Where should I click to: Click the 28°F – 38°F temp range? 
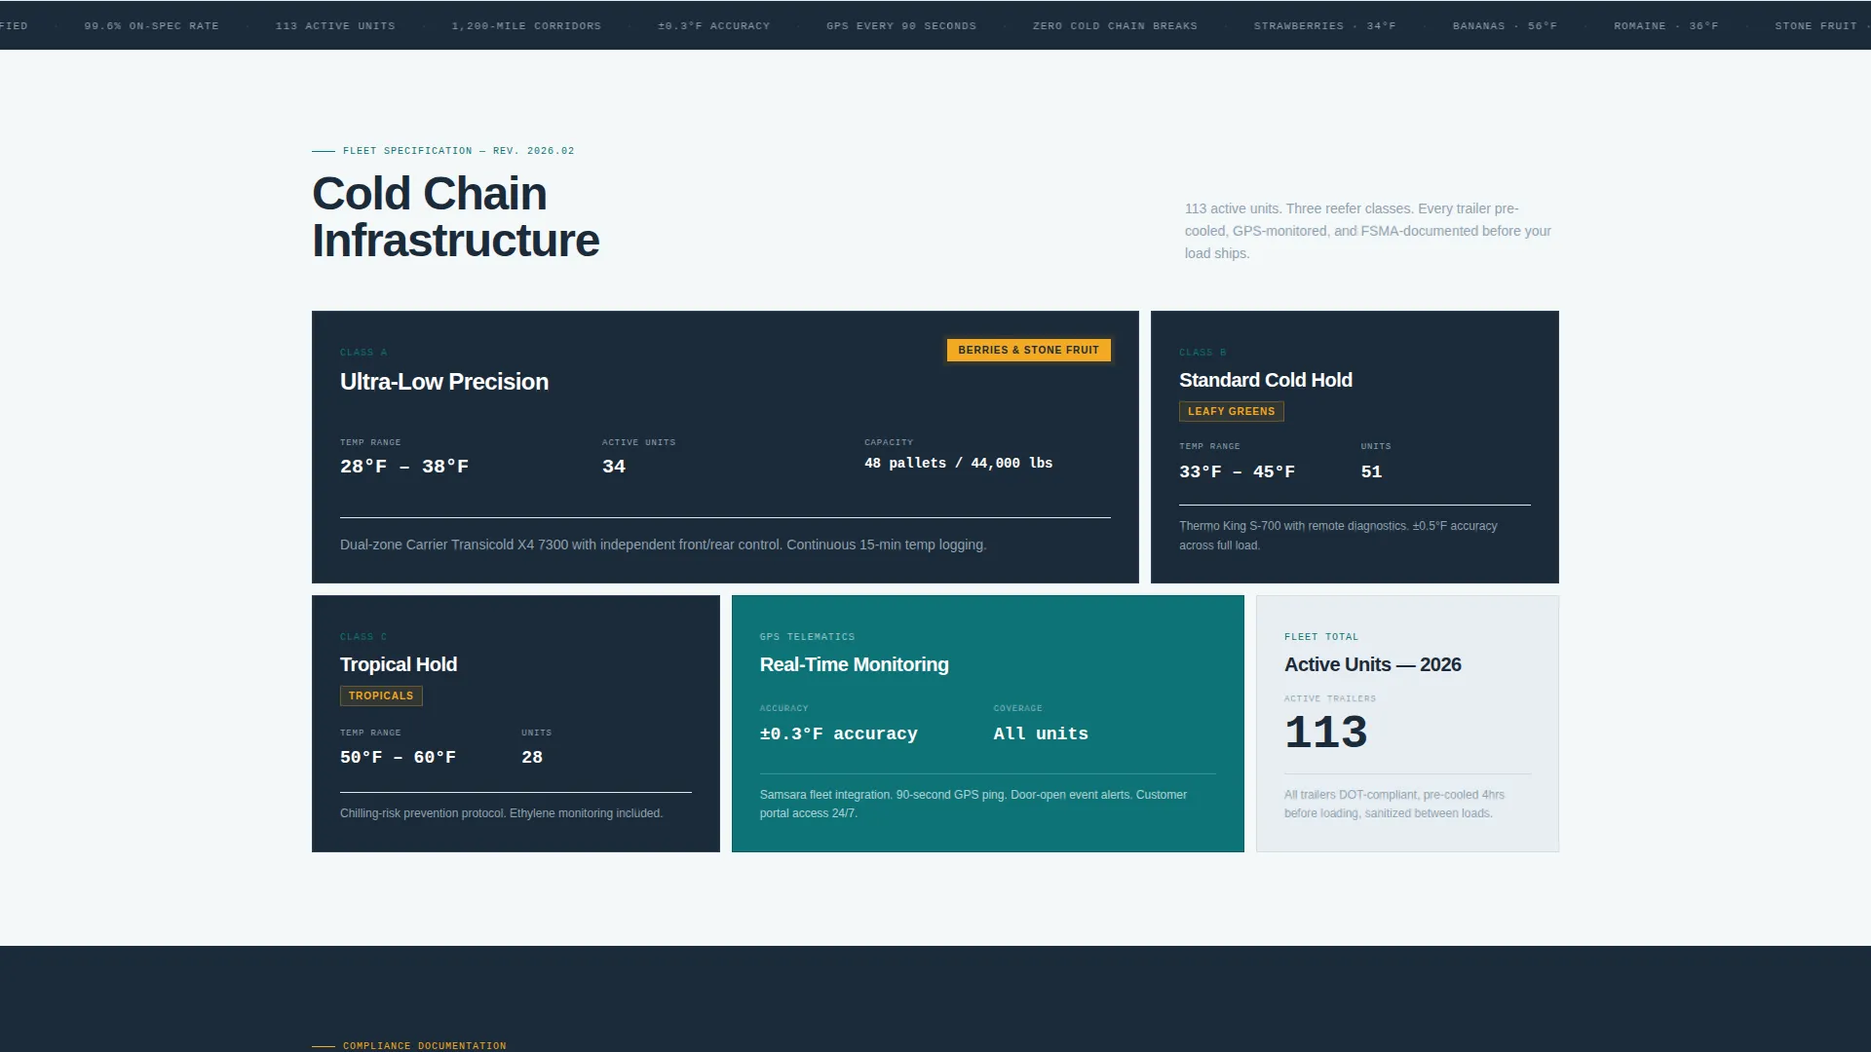pyautogui.click(x=404, y=467)
